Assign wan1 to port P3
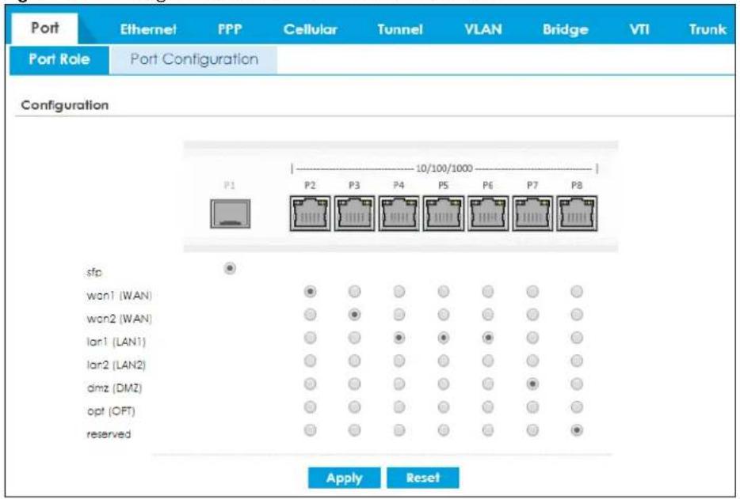This screenshot has width=740, height=499. [x=354, y=291]
